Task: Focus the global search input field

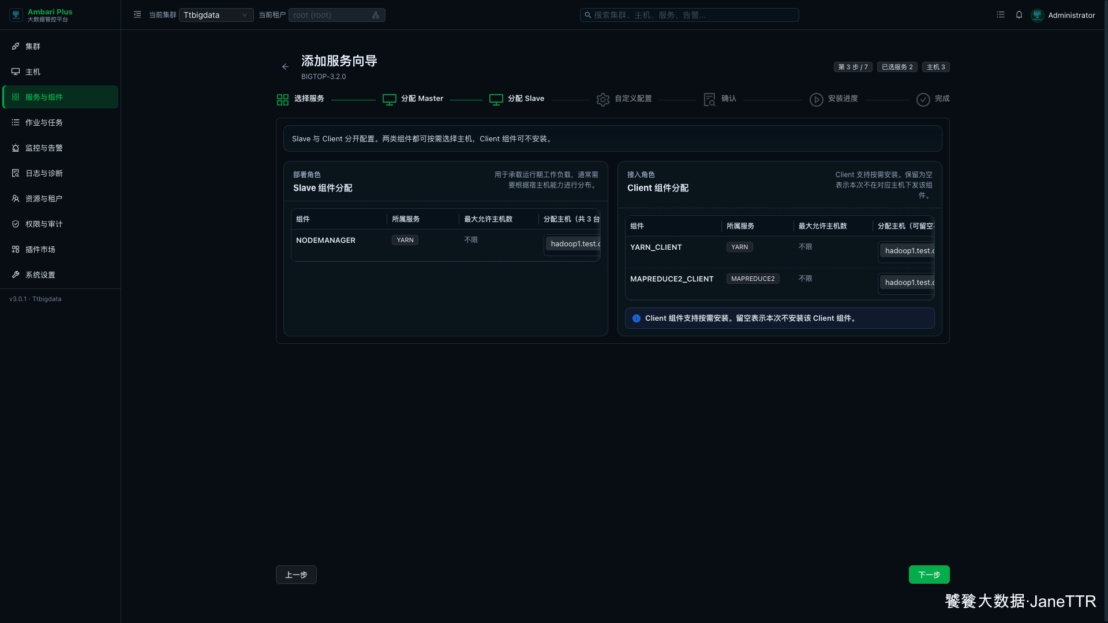Action: [x=689, y=15]
